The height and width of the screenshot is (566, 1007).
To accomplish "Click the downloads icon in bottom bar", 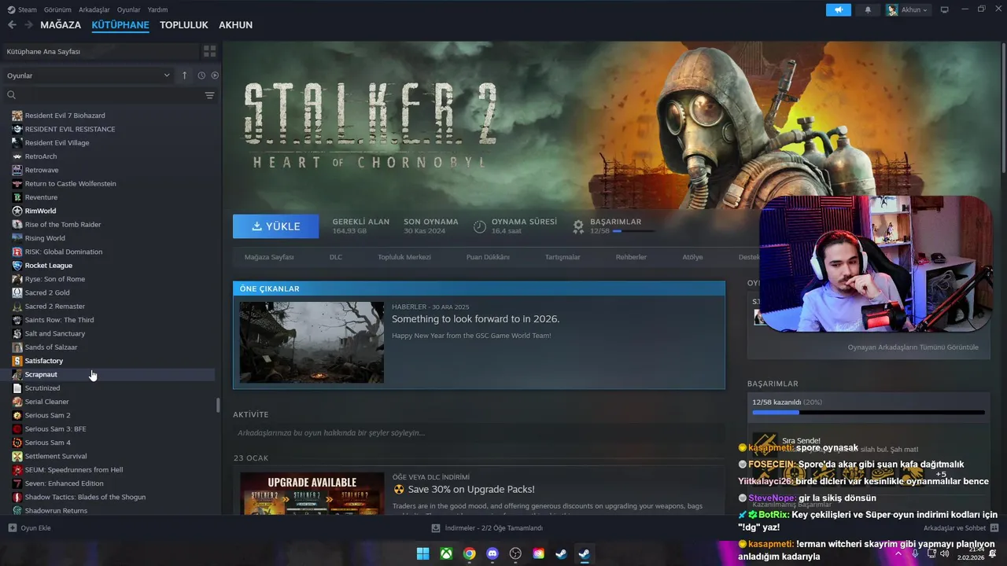I will (x=436, y=528).
